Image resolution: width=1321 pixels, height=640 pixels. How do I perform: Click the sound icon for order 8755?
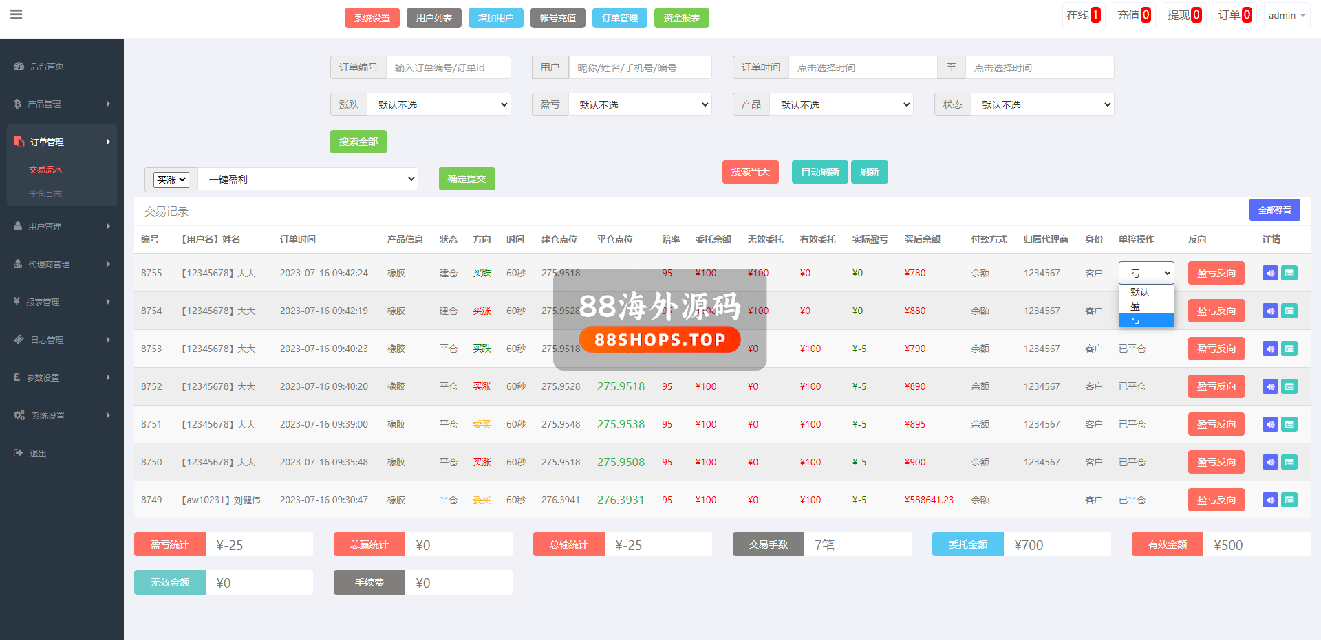1270,274
